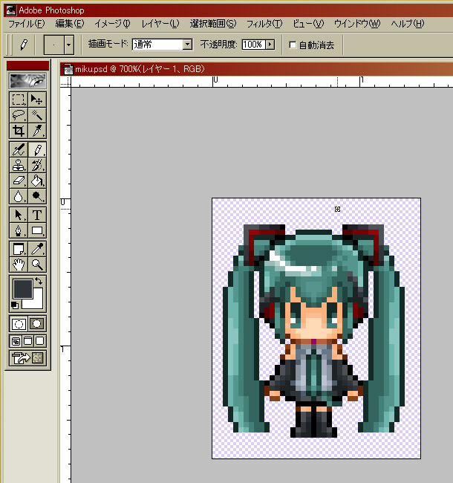Open the フィルタ(T) menu
This screenshot has height=483, width=453.
(x=264, y=24)
